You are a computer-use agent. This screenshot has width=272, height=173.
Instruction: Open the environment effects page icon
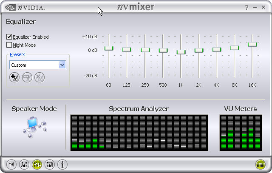[x=50, y=164]
